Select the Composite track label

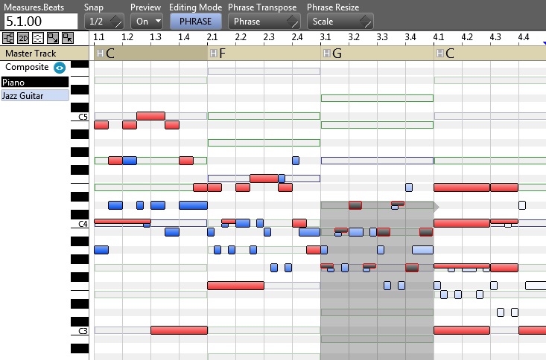point(27,67)
